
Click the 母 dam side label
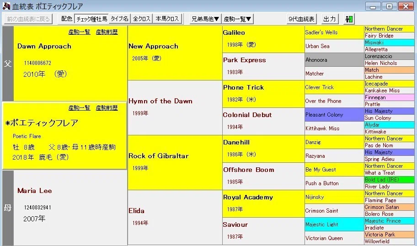[8, 208]
